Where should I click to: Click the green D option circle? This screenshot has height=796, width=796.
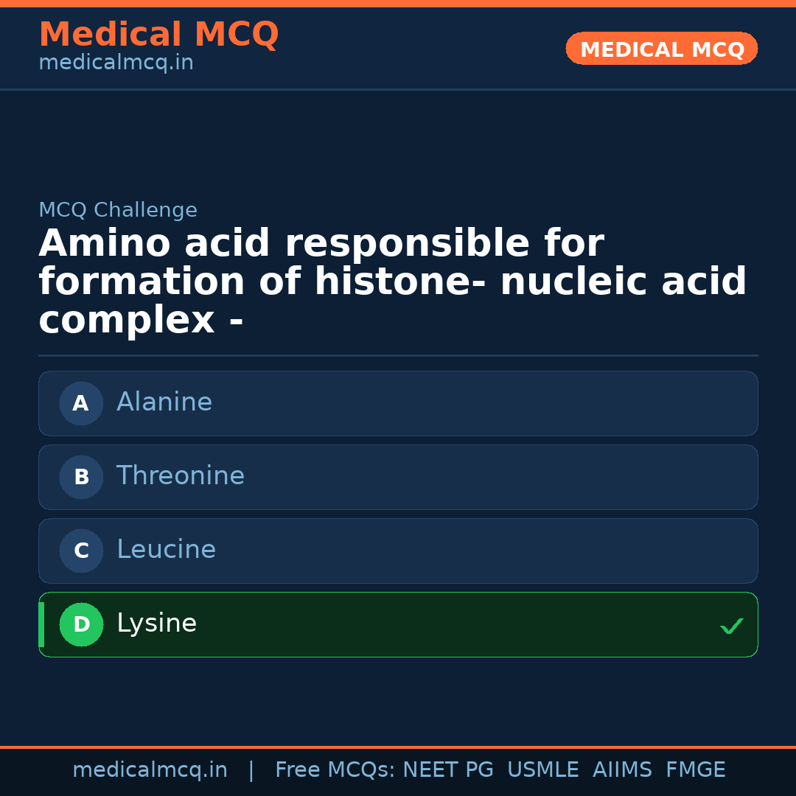(81, 624)
